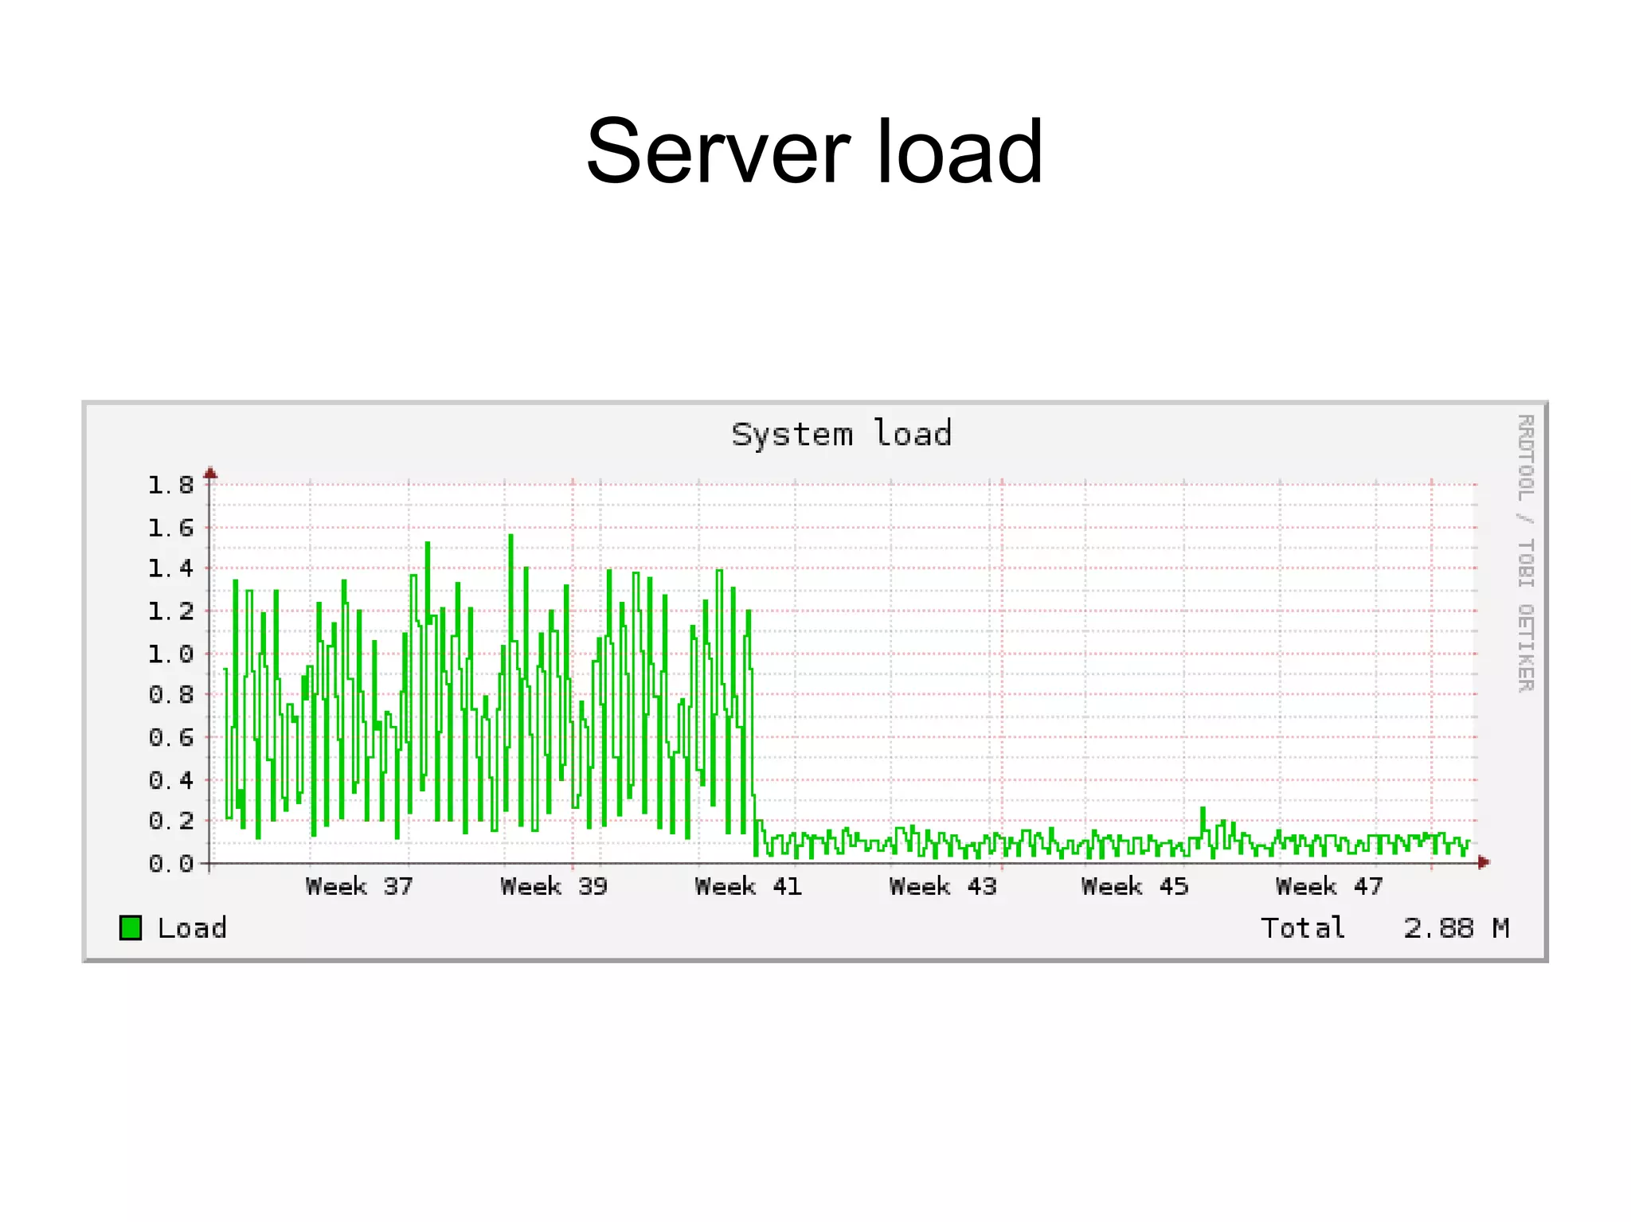The height and width of the screenshot is (1222, 1631).
Task: Click the 1.0 y-axis label
Action: (170, 654)
